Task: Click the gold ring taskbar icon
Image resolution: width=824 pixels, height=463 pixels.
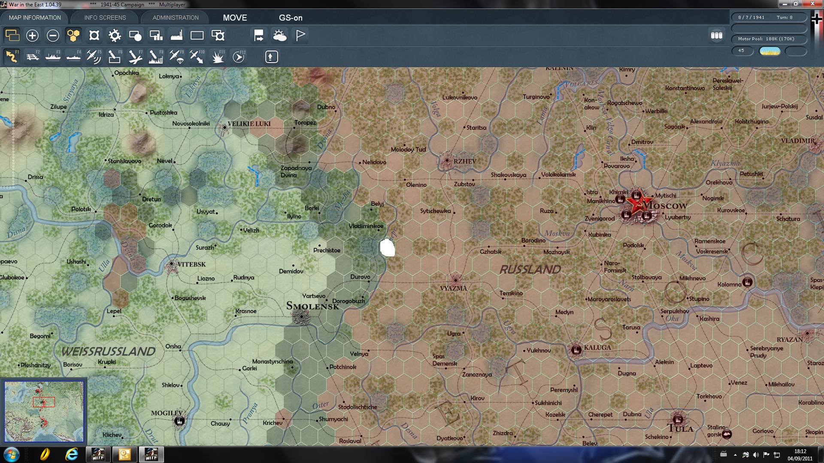Action: [x=45, y=454]
